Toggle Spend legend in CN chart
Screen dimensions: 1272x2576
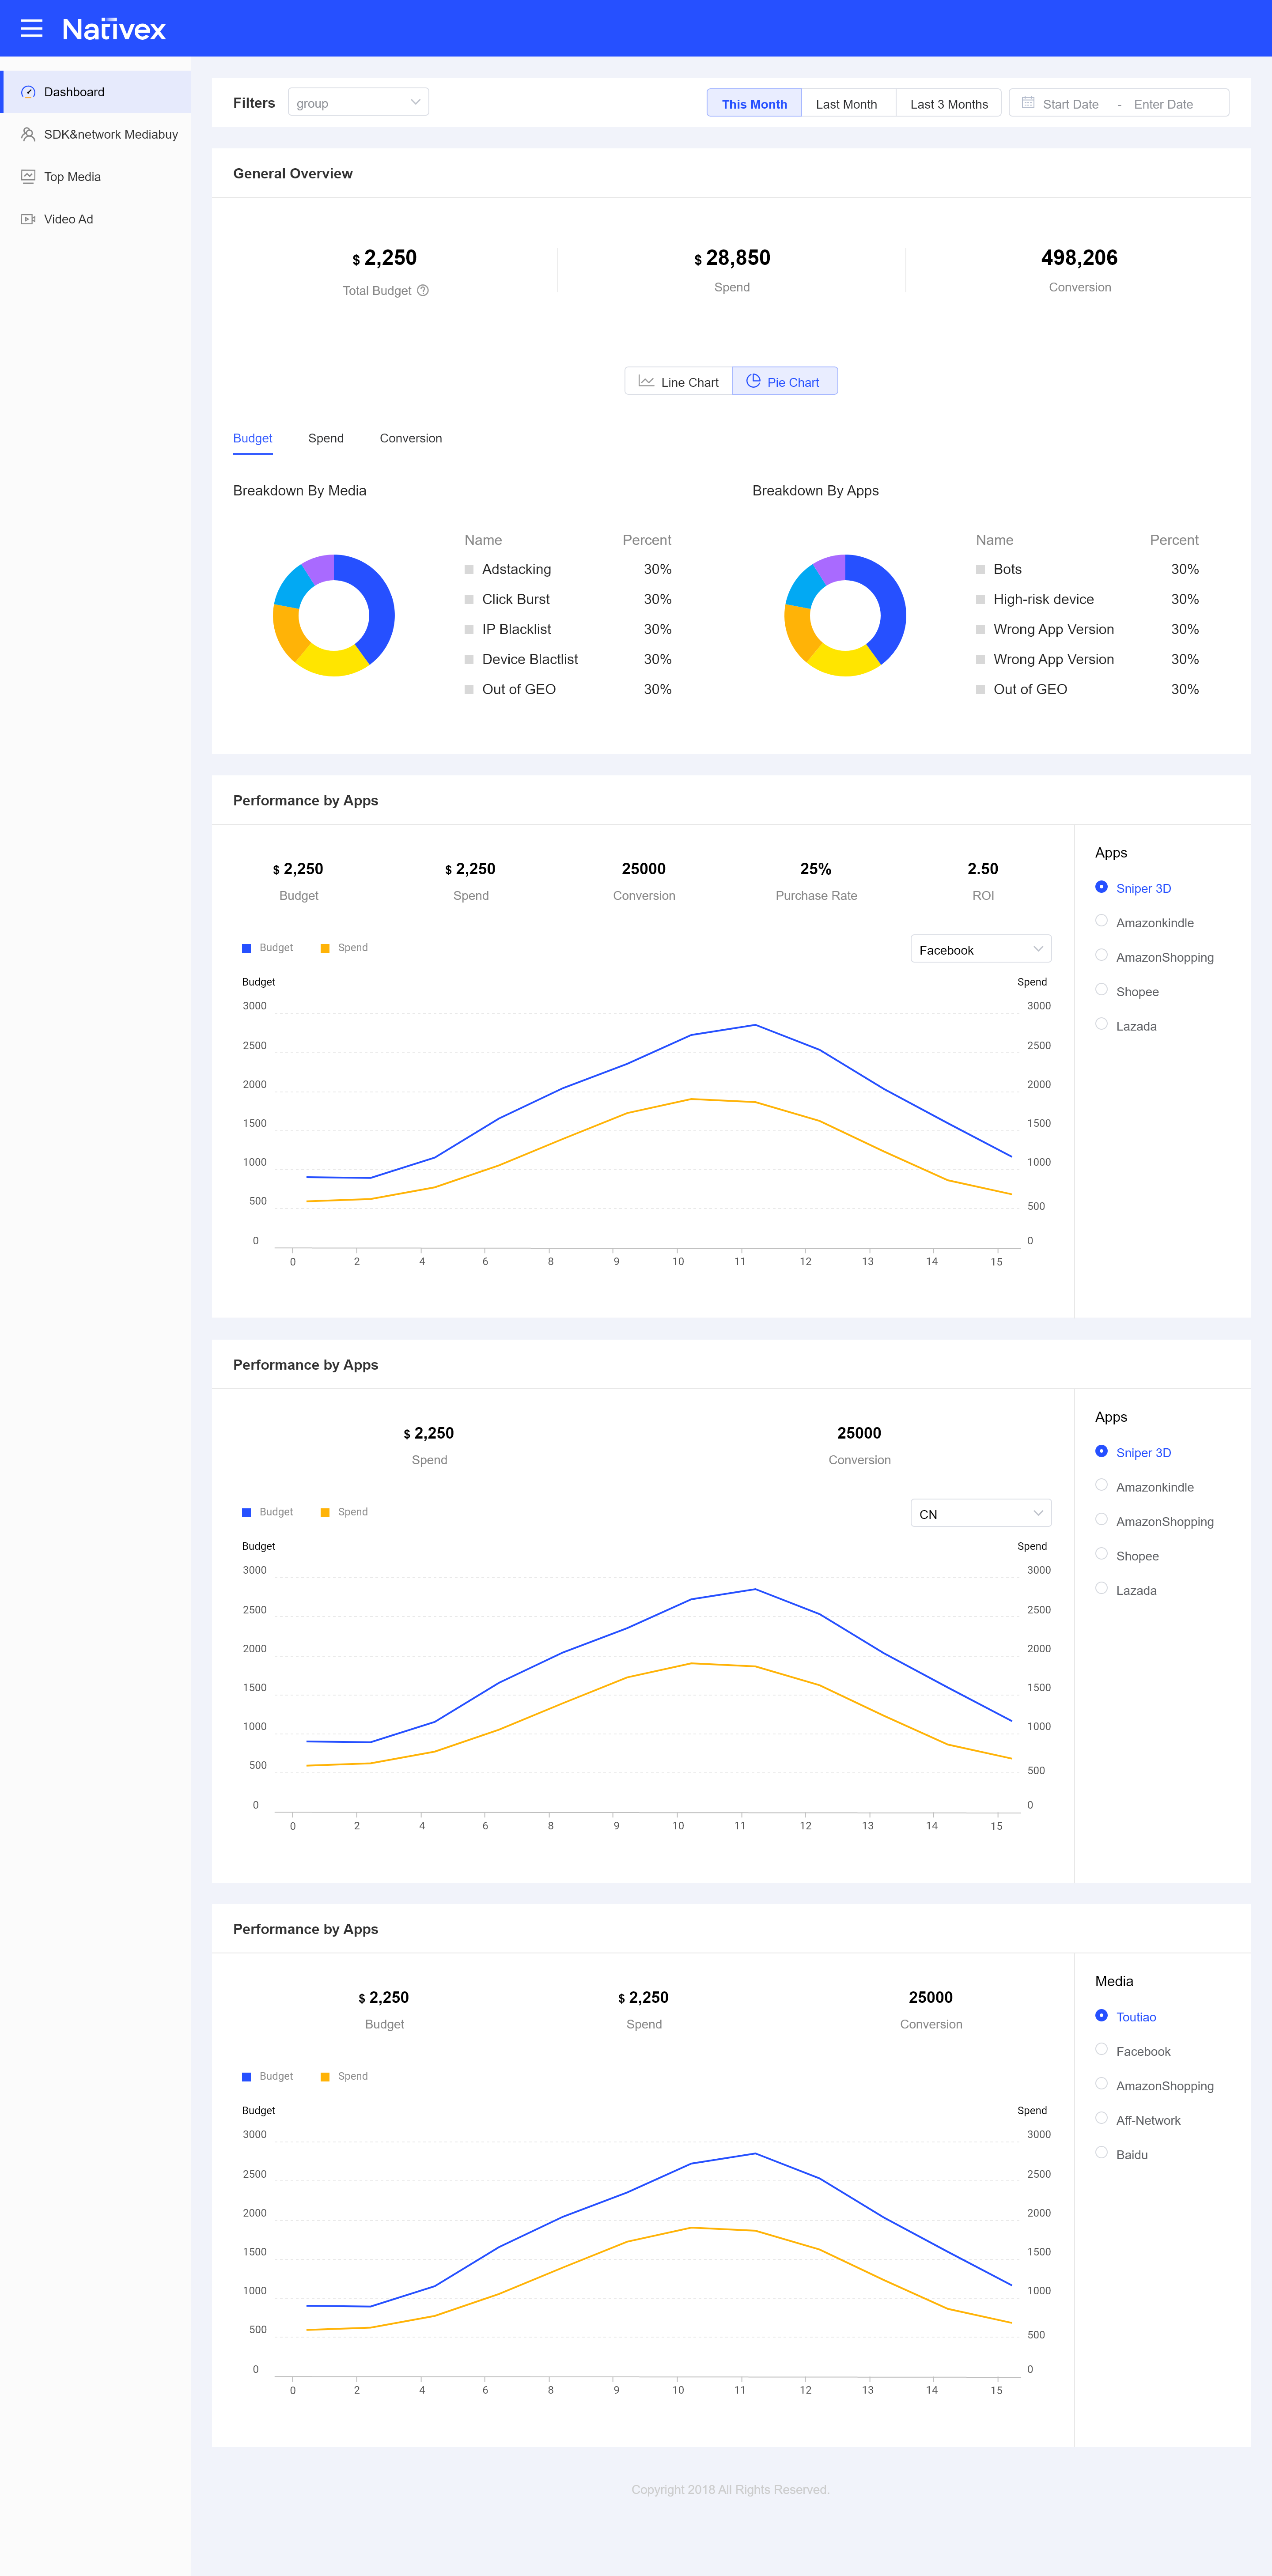(x=344, y=1512)
